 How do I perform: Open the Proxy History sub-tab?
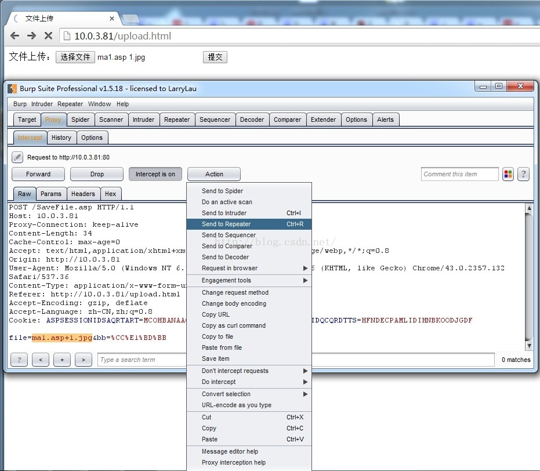(61, 137)
